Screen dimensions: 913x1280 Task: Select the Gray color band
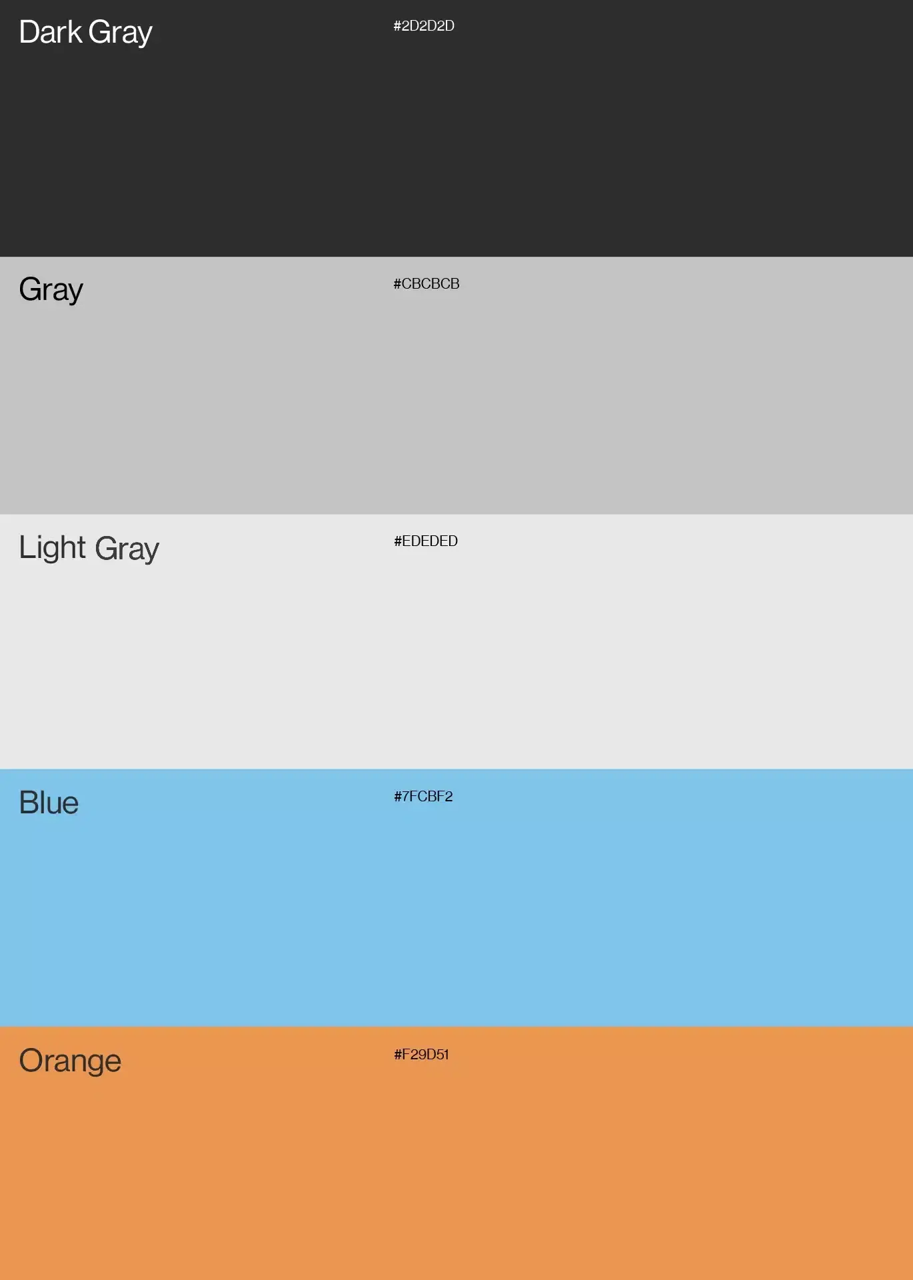tap(456, 385)
